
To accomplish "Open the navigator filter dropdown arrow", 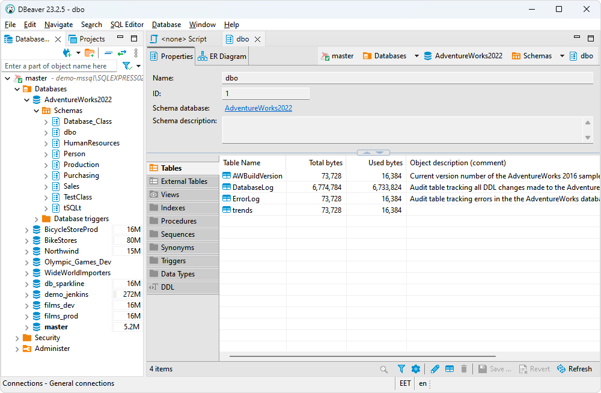I will 138,66.
